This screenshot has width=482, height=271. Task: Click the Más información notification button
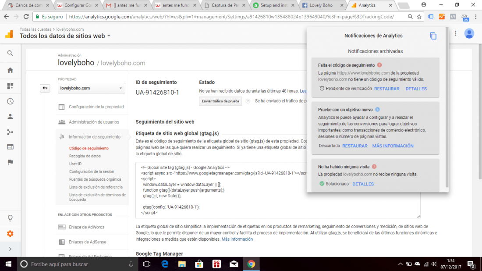point(393,146)
